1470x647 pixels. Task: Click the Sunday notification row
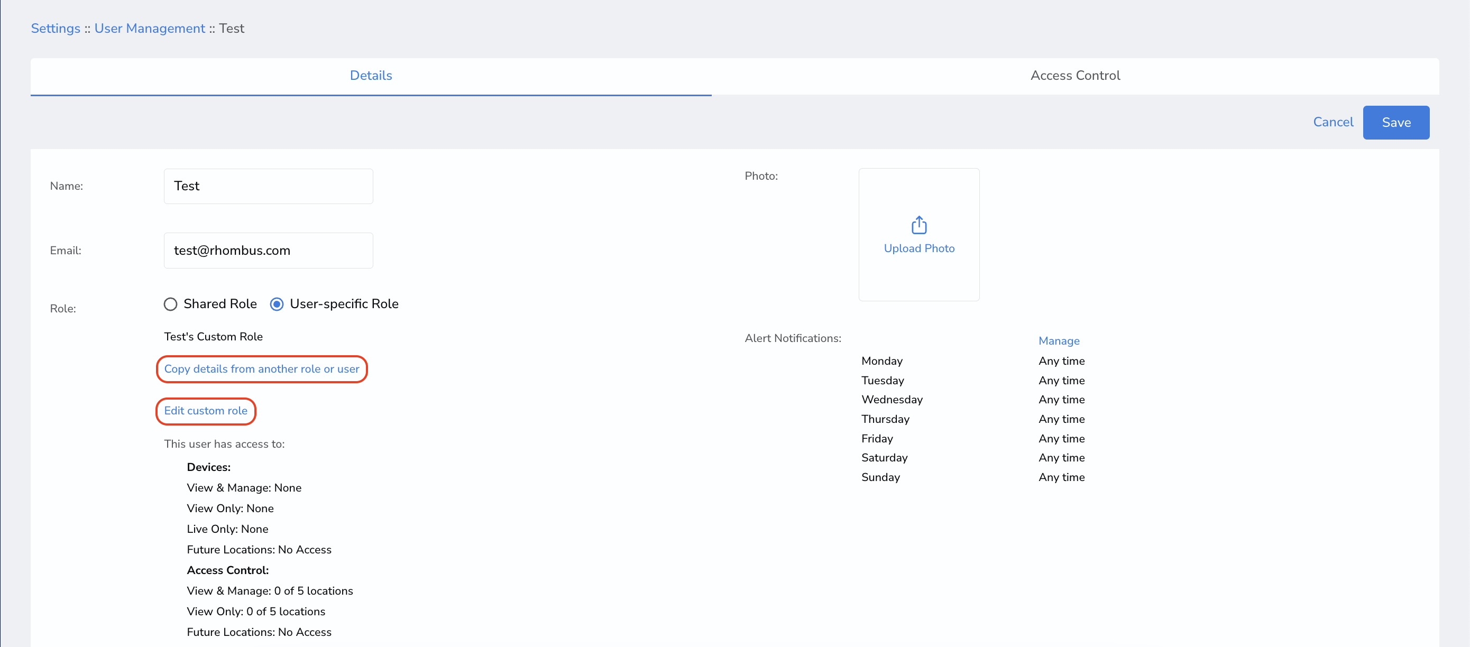(973, 477)
